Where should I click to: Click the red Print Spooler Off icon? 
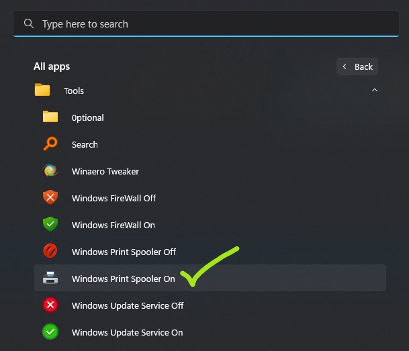pyautogui.click(x=50, y=251)
